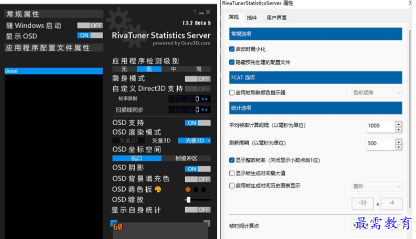Open the Raster 3D mode dropdown arrow
Viewport: 416px width, 239px height.
pyautogui.click(x=209, y=140)
